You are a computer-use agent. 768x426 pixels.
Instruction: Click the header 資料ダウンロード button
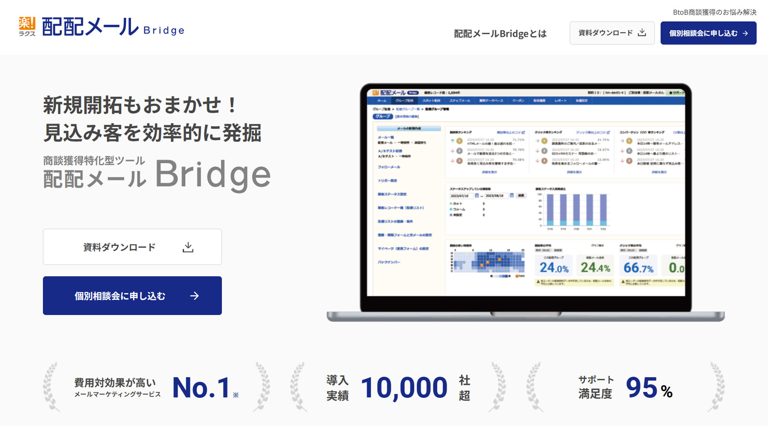(612, 33)
